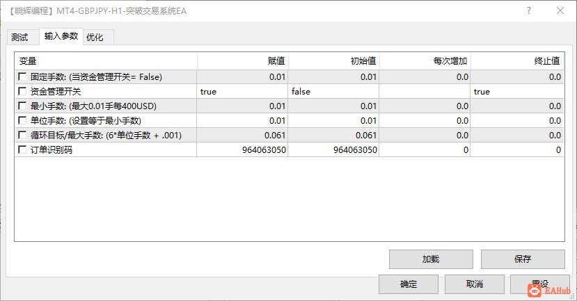The height and width of the screenshot is (301, 577).
Task: Select 初始值 cell of 最小手数 row
Action: point(334,106)
